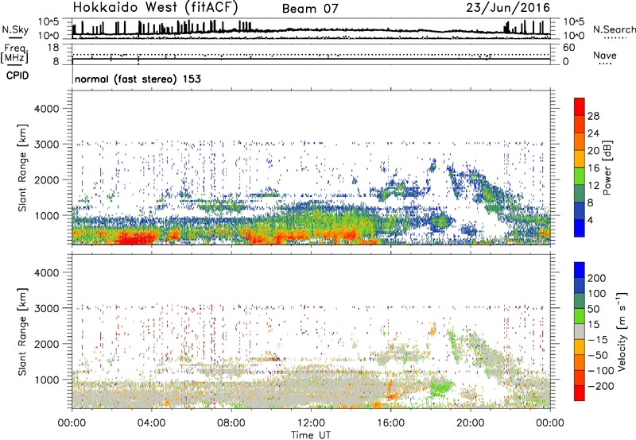Click the '2000' tick of the velocity panel
This screenshot has height=440, width=636.
47,344
